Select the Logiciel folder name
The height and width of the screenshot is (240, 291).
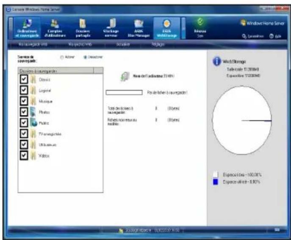click(x=45, y=90)
